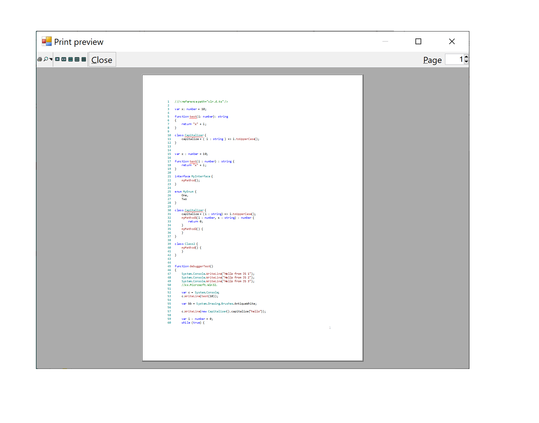Open the zoom level dropdown arrow
The height and width of the screenshot is (423, 539).
(x=51, y=59)
